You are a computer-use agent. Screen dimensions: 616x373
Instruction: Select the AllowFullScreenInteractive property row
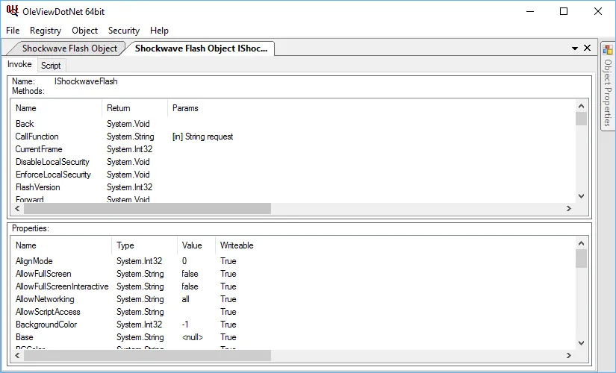click(293, 286)
